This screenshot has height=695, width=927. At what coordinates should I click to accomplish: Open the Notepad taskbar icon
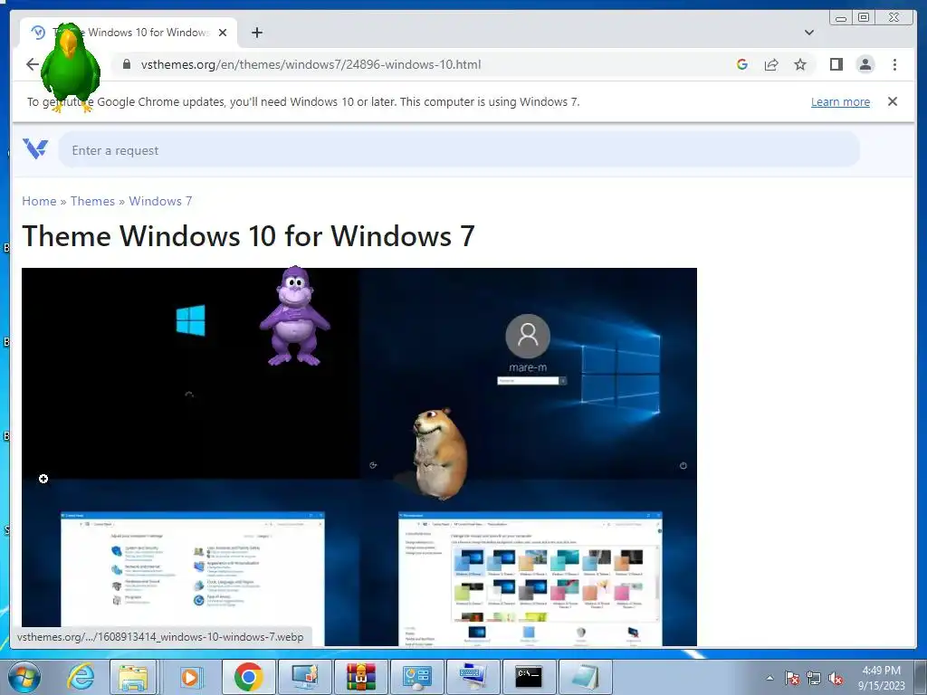coord(585,677)
